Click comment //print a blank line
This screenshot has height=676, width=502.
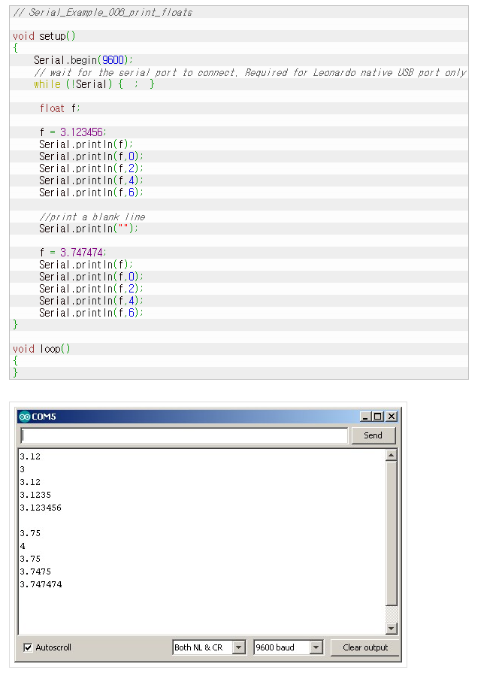(x=92, y=217)
